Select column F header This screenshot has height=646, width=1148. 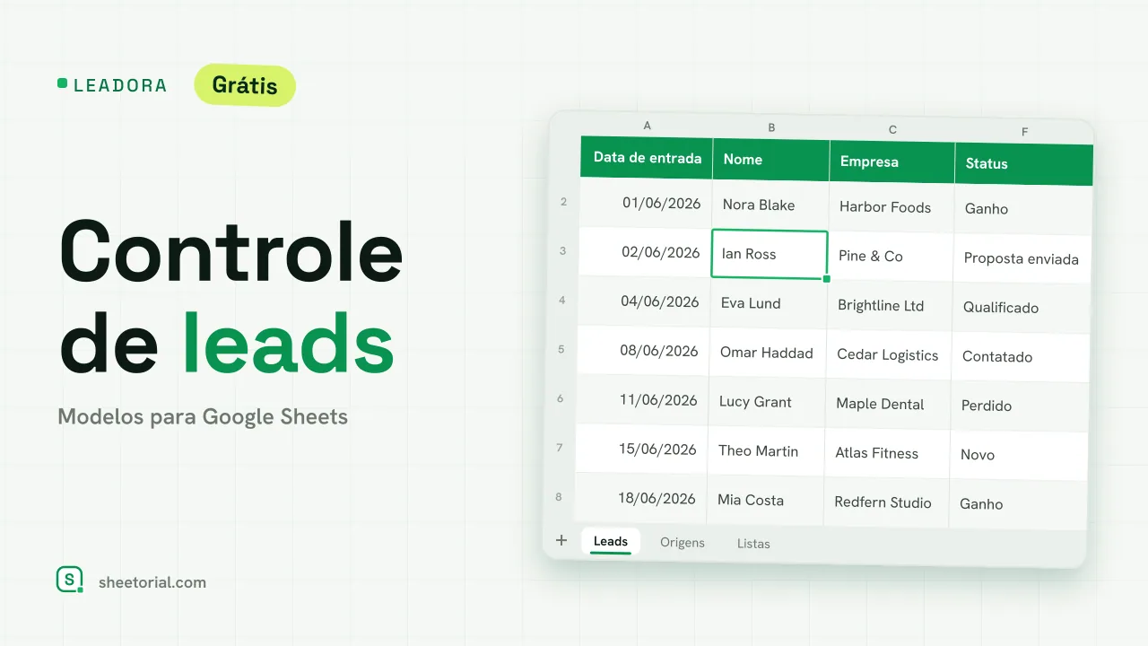pos(1024,132)
